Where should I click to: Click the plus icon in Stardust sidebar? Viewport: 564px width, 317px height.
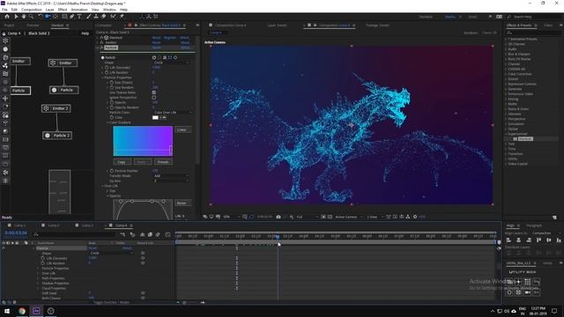coord(5,98)
